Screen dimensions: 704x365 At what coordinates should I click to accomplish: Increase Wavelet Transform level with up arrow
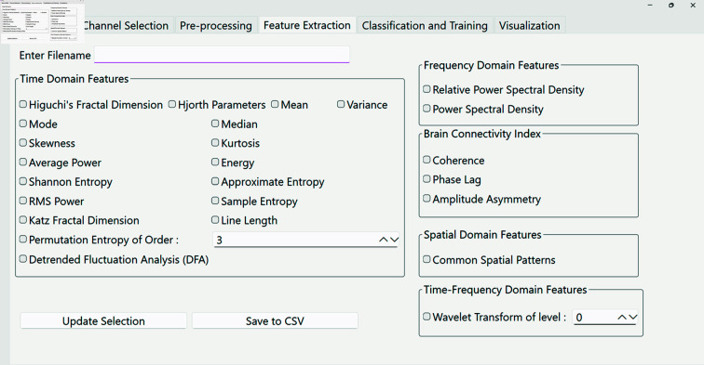(622, 318)
